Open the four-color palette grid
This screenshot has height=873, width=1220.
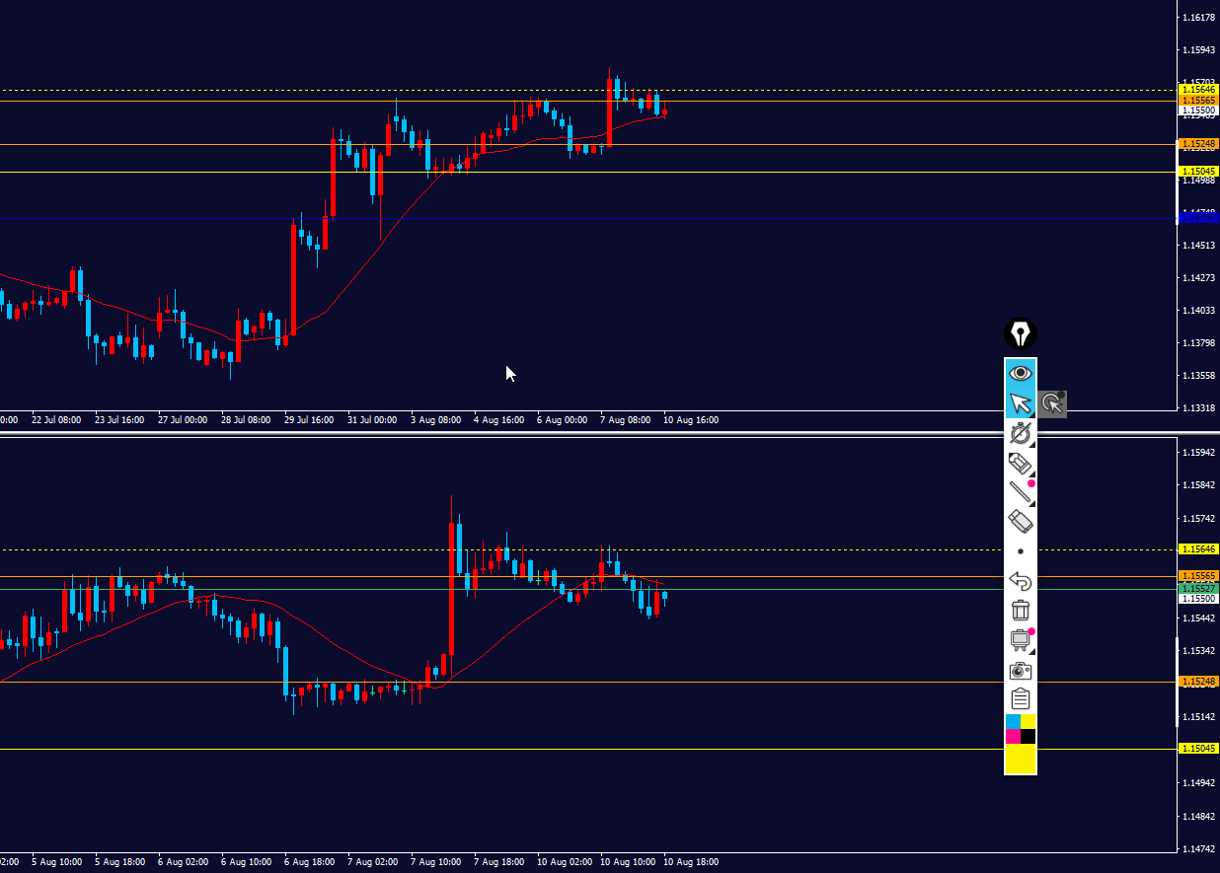(x=1021, y=729)
